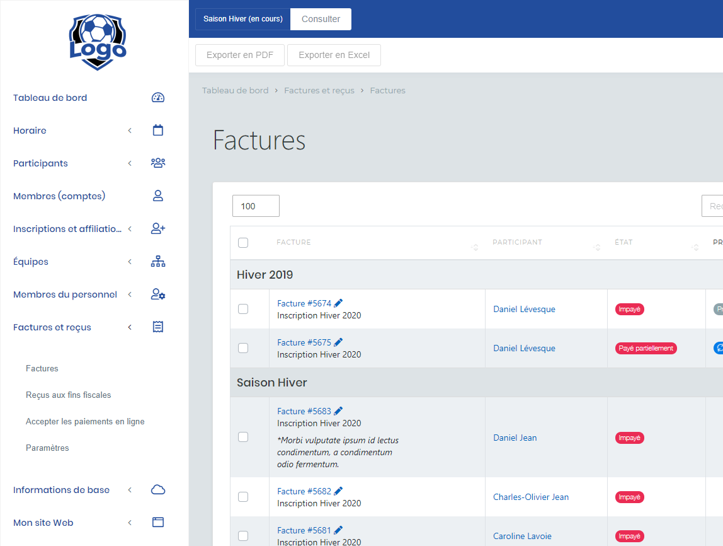The width and height of the screenshot is (723, 546).
Task: Check the box for Facture #5675 row
Action: tap(243, 348)
